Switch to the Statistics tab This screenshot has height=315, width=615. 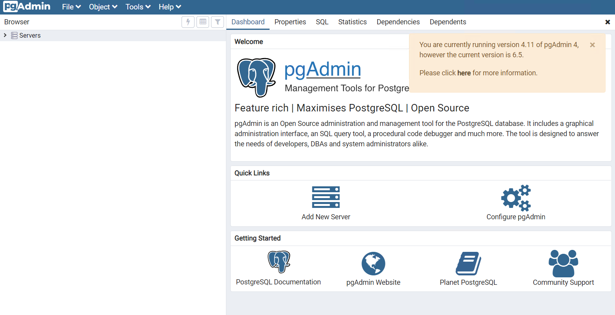pyautogui.click(x=352, y=22)
